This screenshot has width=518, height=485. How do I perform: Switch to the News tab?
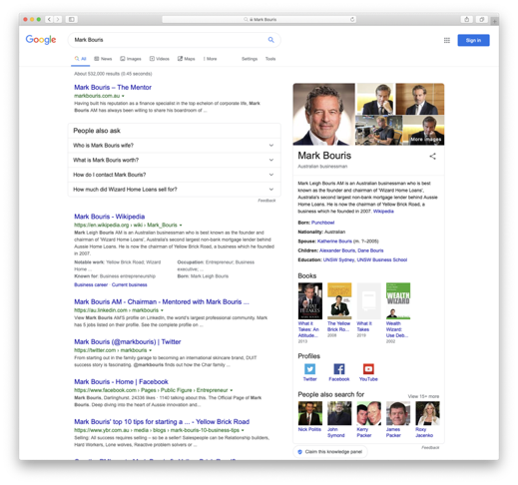(103, 59)
